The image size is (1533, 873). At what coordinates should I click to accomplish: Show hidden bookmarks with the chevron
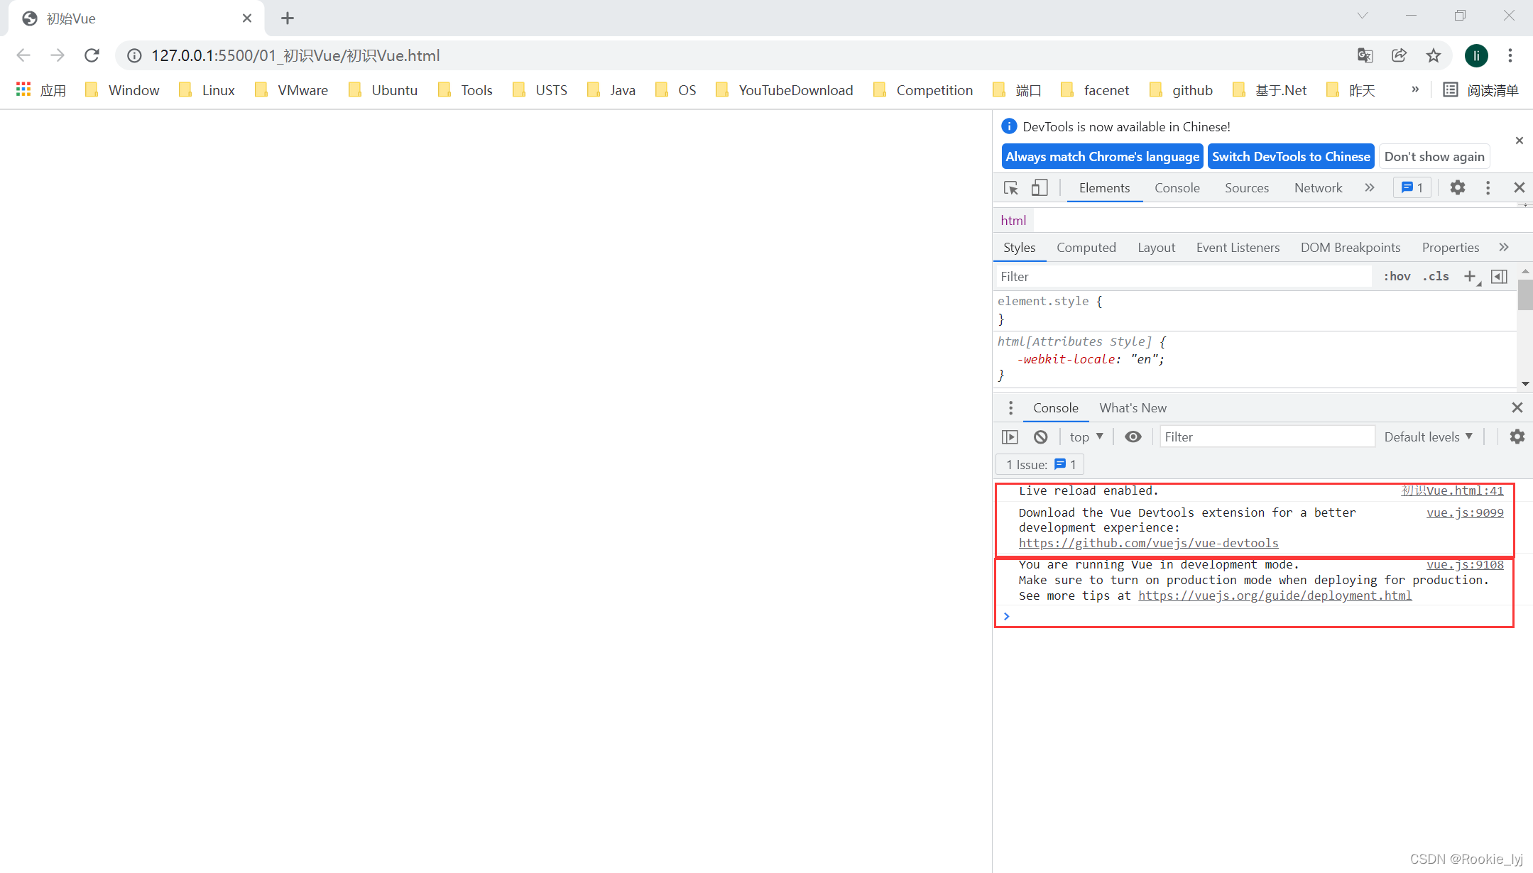coord(1414,89)
